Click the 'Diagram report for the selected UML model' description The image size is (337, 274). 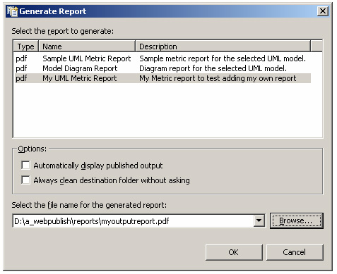[213, 68]
